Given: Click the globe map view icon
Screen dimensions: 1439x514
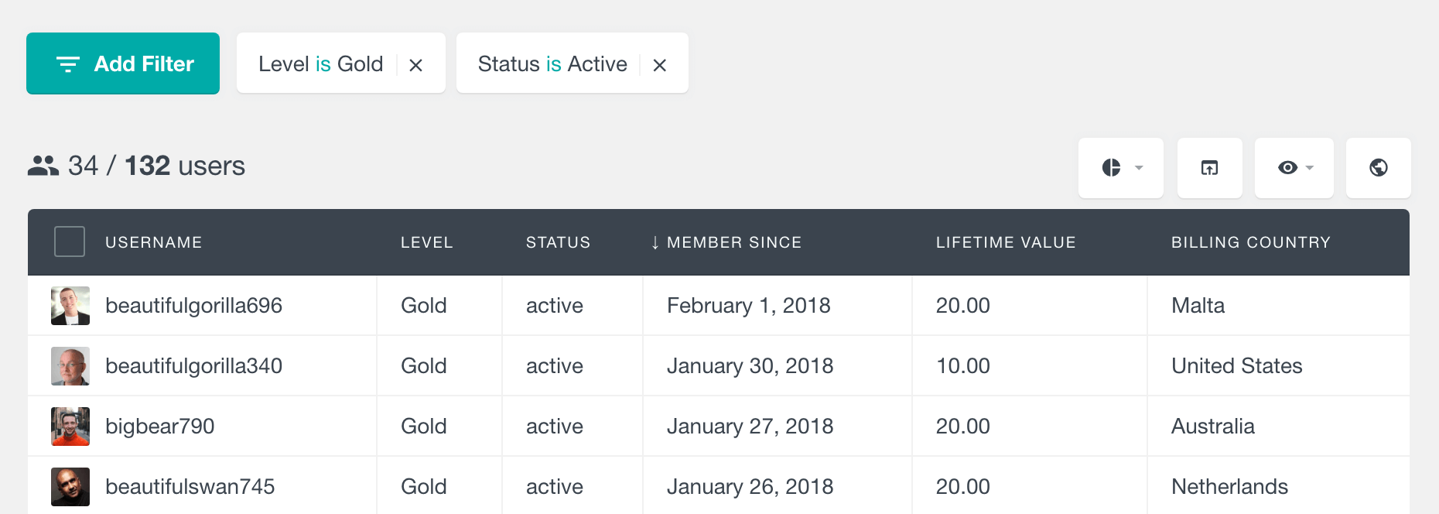Looking at the screenshot, I should [x=1379, y=168].
